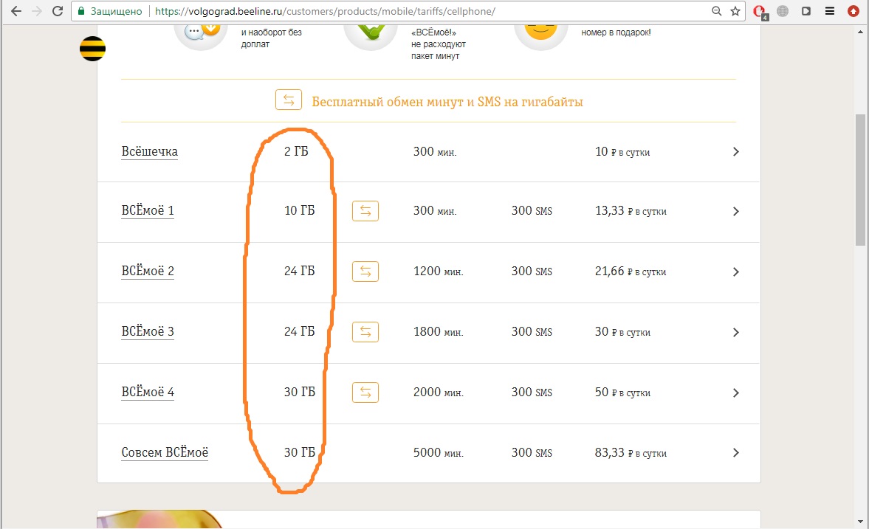Viewport: 869px width, 529px height.
Task: Click the 1200 мин. value
Action: click(439, 272)
